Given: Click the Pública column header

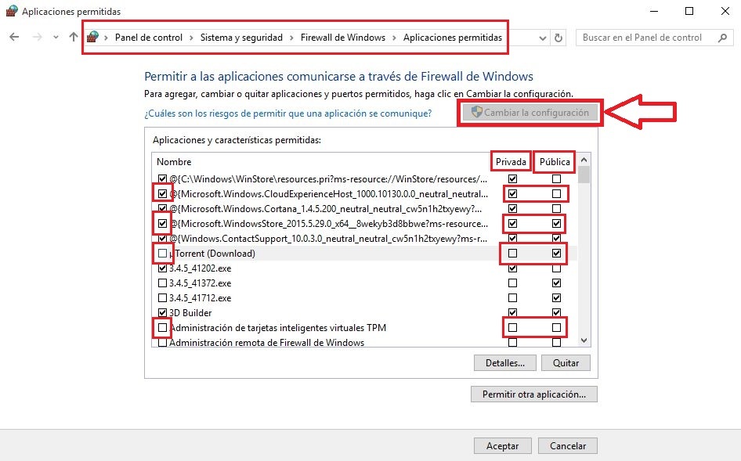Looking at the screenshot, I should tap(555, 161).
